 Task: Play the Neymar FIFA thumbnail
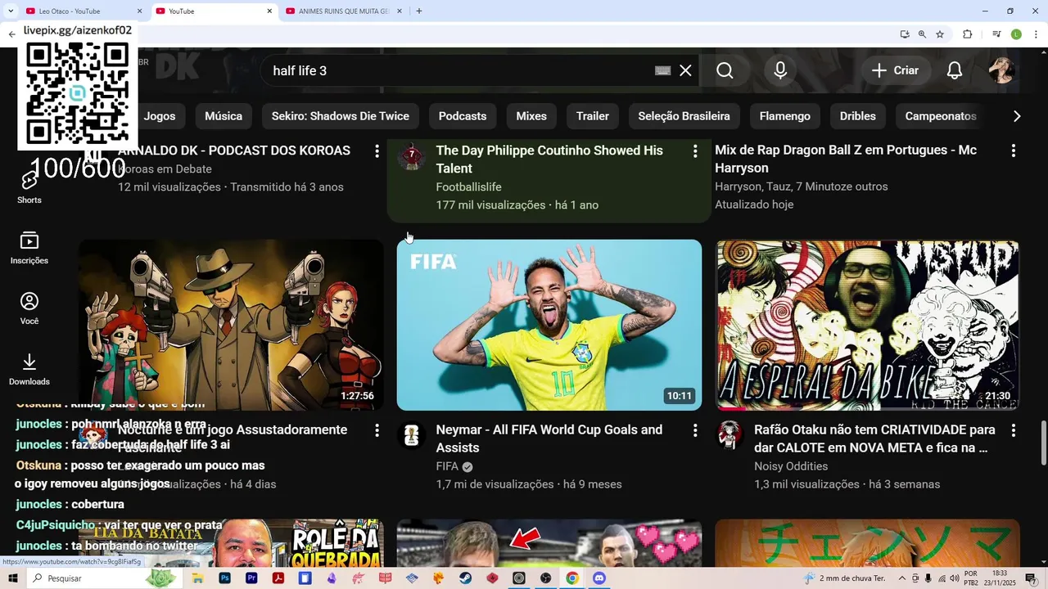tap(549, 325)
